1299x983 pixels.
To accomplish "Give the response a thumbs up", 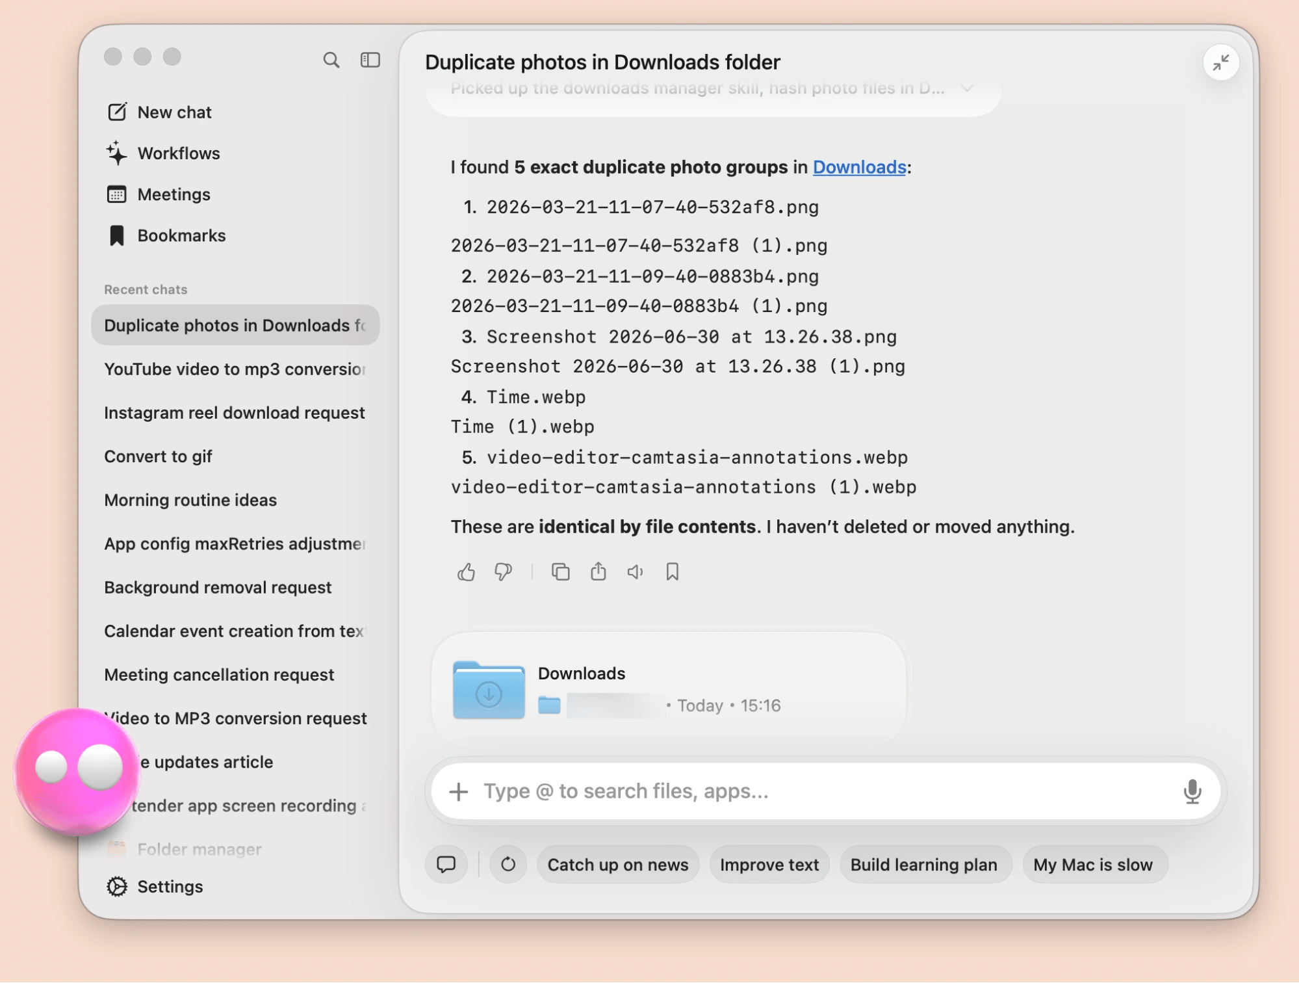I will [466, 572].
